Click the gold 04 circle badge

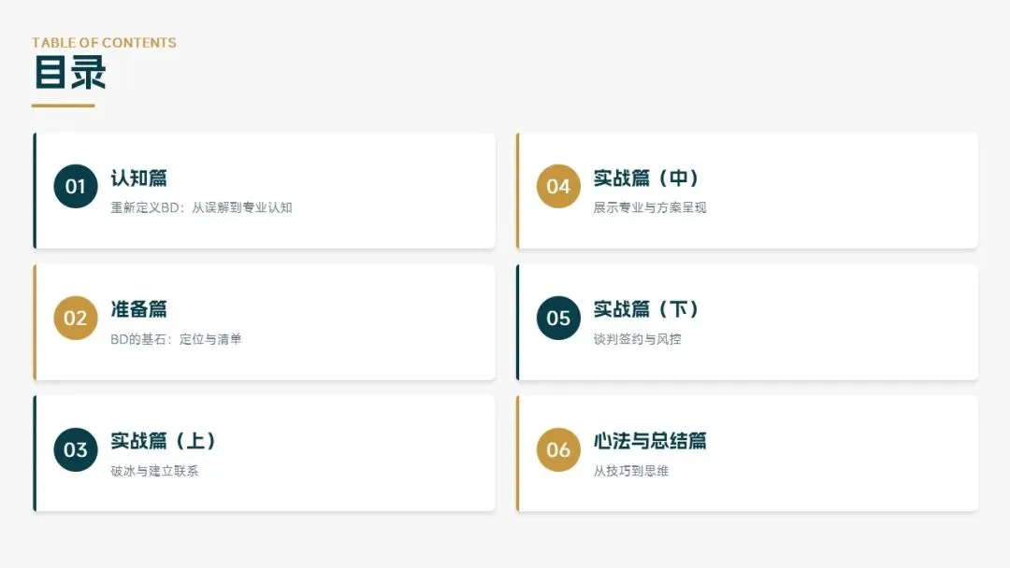click(558, 186)
